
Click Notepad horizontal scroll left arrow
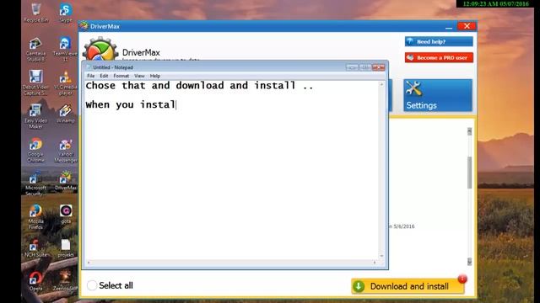89,263
